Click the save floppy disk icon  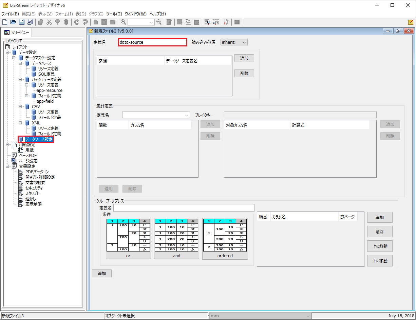tap(22, 22)
